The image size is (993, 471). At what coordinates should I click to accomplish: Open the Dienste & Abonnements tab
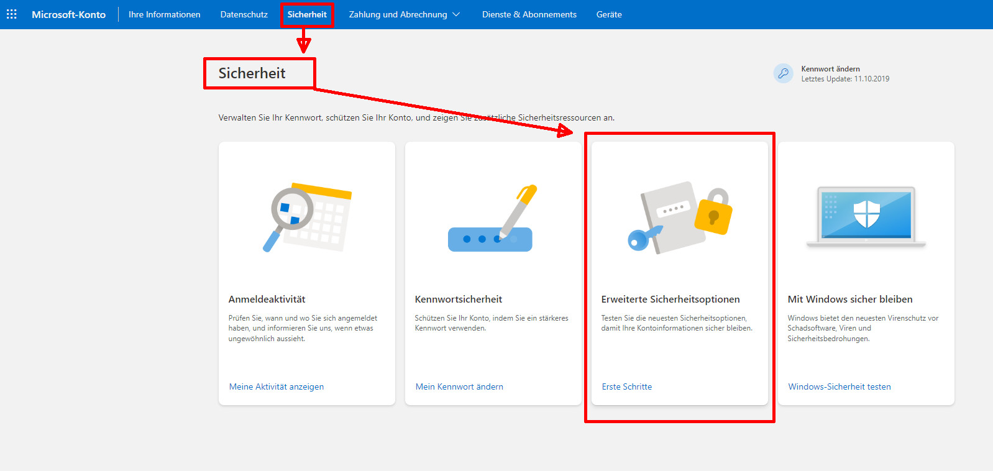click(x=529, y=14)
